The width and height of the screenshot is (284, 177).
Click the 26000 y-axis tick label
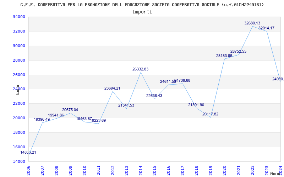pos(19,75)
